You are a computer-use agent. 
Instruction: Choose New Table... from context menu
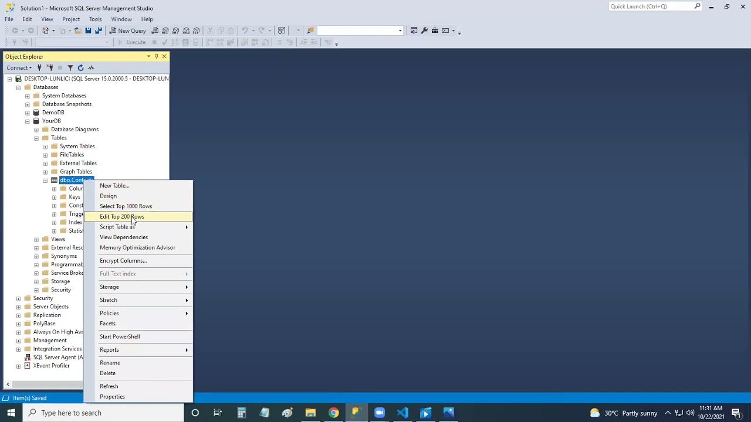click(x=138, y=186)
